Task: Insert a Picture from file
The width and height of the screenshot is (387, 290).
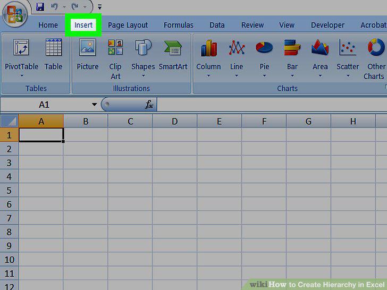Action: 87,54
